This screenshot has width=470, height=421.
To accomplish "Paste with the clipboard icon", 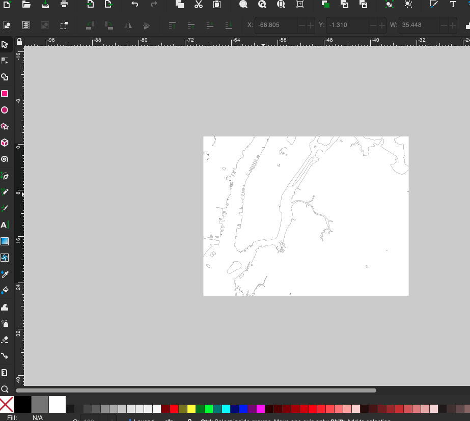I will pyautogui.click(x=217, y=4).
